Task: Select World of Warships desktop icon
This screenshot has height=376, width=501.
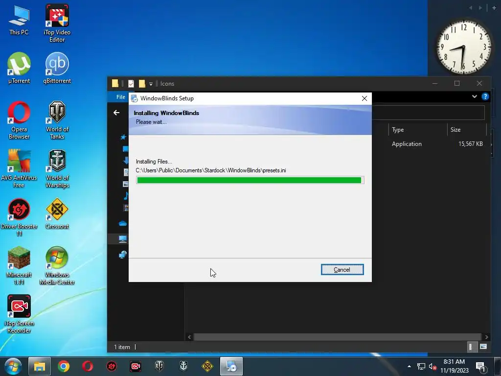Action: 57,169
